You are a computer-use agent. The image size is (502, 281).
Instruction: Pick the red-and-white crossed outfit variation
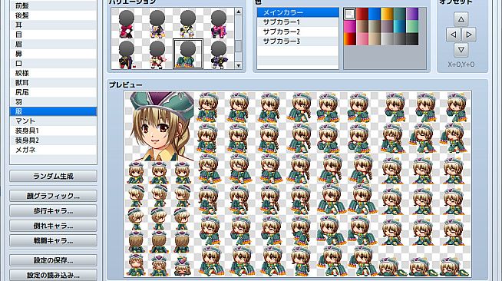127,24
